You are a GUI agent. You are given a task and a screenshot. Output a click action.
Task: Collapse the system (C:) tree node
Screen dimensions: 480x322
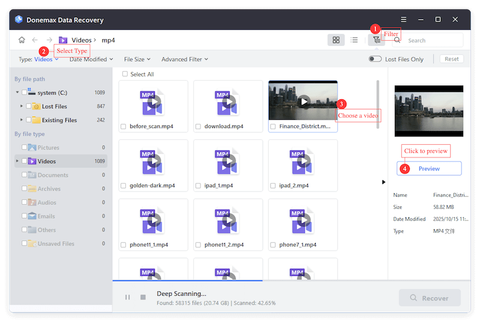(x=17, y=92)
